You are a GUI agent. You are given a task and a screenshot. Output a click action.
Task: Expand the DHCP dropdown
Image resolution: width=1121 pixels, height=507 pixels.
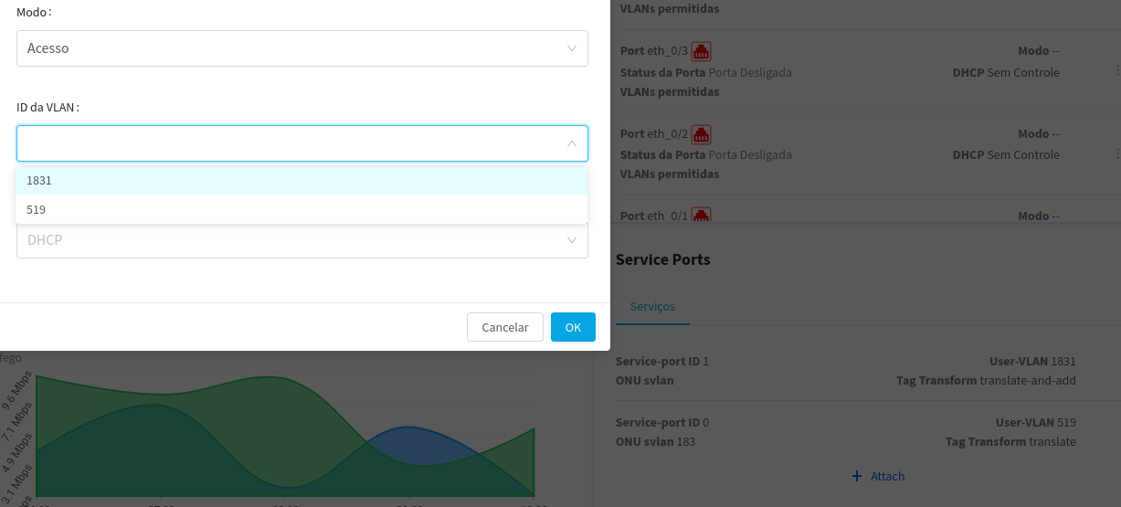click(x=301, y=240)
